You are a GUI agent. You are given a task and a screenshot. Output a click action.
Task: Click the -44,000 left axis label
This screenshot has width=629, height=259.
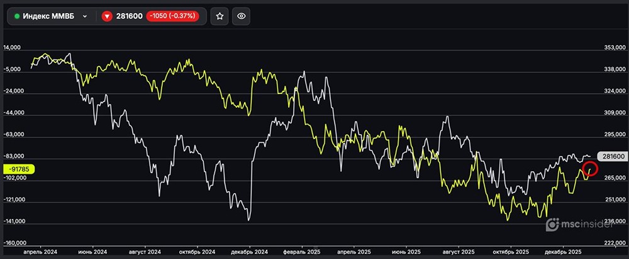14,113
